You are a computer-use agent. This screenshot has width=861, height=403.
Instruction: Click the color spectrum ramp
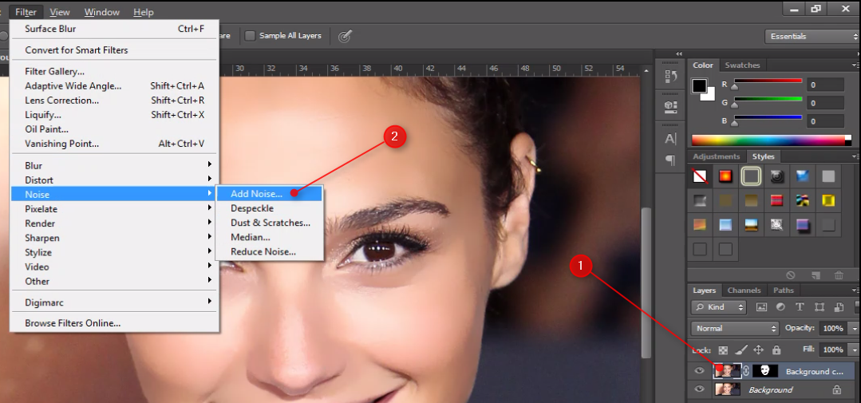pyautogui.click(x=771, y=140)
